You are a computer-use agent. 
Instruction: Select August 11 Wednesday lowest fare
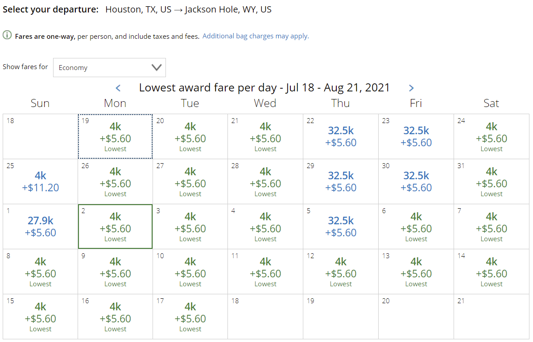265,272
